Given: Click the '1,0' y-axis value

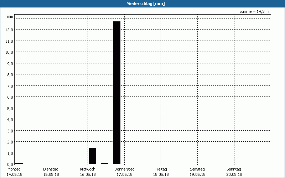Looking at the screenshot, I should (x=10, y=153).
